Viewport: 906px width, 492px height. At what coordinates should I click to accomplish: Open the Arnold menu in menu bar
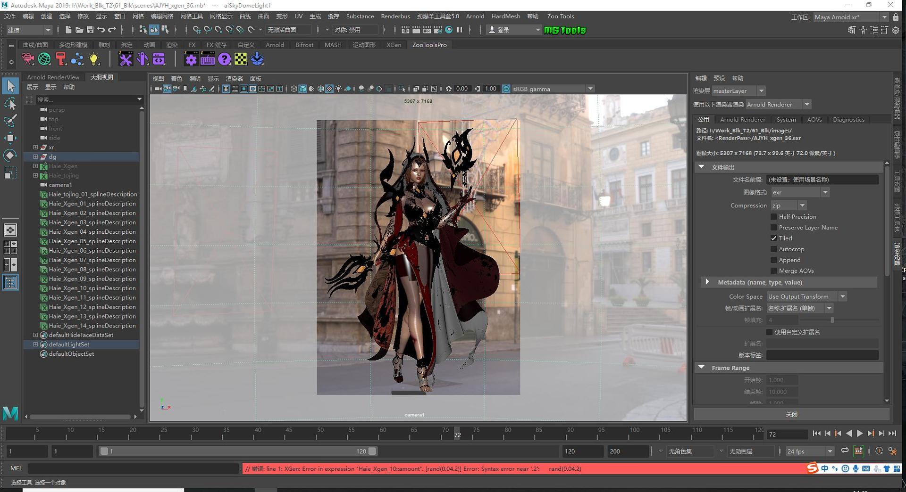(x=475, y=16)
